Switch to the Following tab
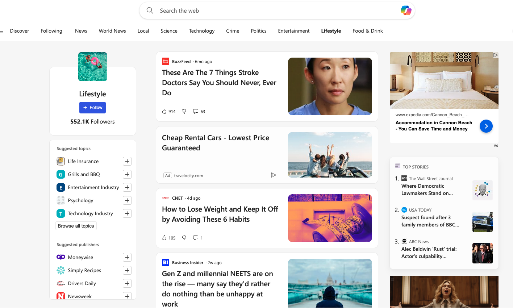Image resolution: width=513 pixels, height=308 pixels. point(51,31)
